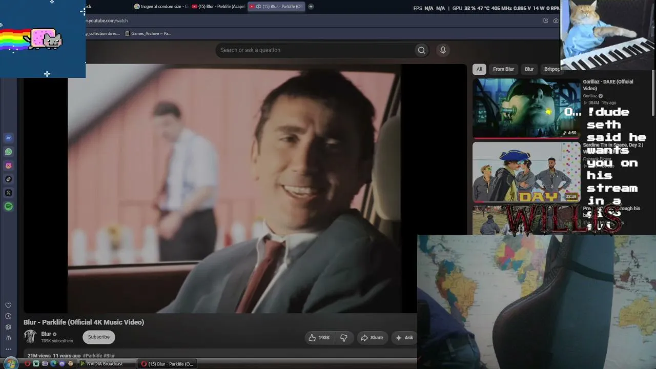Screen dimensions: 656x369
Task: Click the snapshot camera icon in address bar
Action: point(556,20)
